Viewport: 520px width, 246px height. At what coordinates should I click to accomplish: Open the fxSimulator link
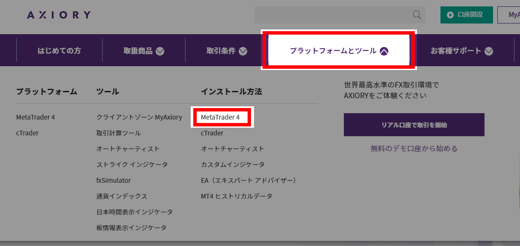[x=113, y=180]
